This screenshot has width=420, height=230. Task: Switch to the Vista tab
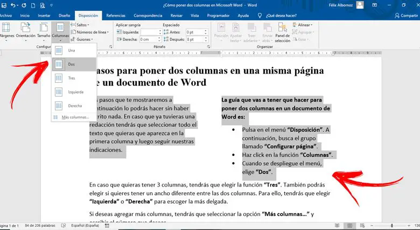click(x=195, y=16)
